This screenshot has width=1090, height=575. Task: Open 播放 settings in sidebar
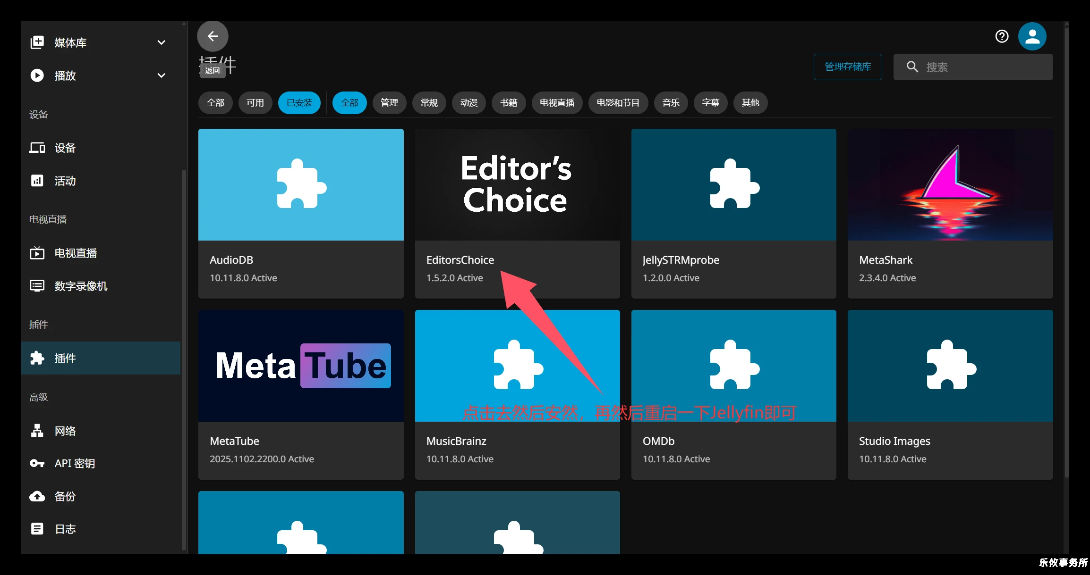tap(101, 75)
